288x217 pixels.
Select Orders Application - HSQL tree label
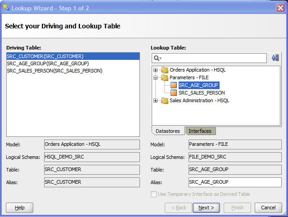(x=198, y=70)
